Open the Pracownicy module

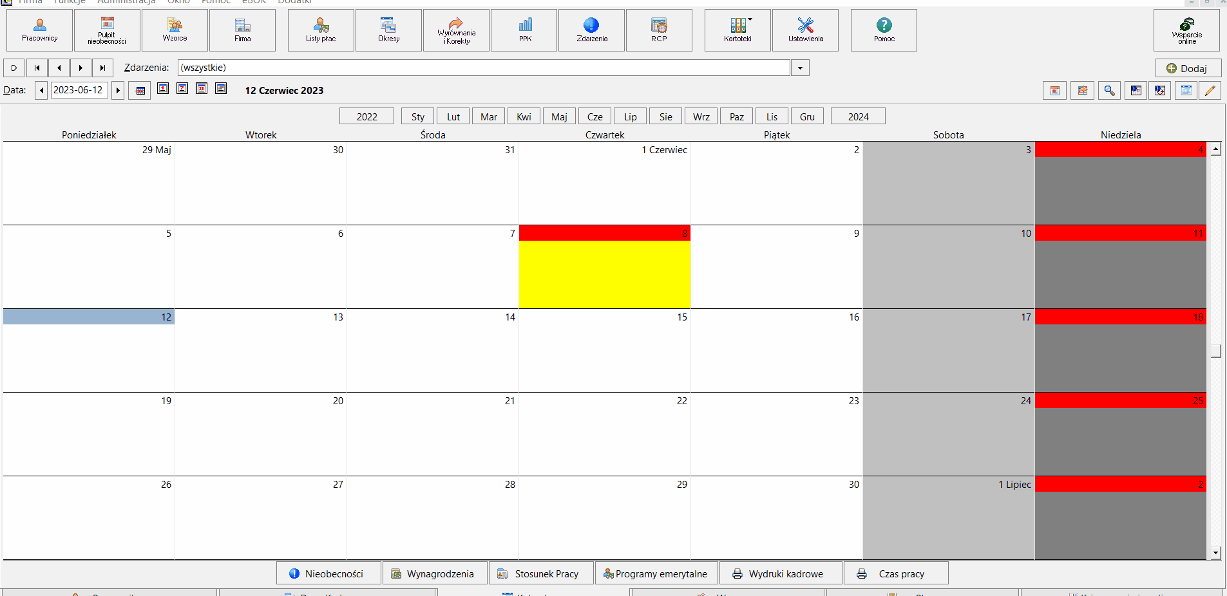[40, 30]
